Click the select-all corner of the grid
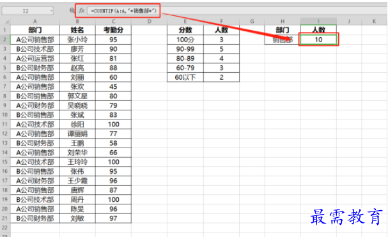This screenshot has height=237, width=388. coord(6,22)
